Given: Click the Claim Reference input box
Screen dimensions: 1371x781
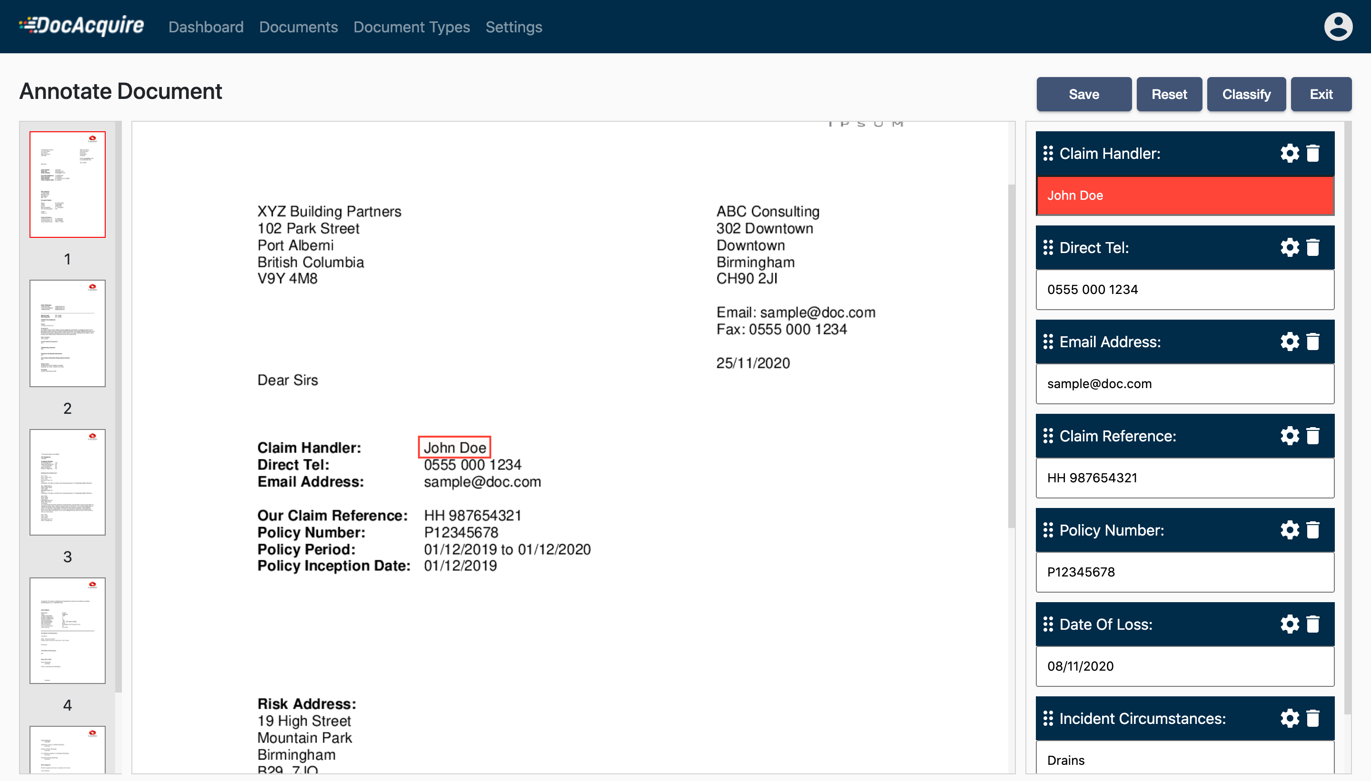Looking at the screenshot, I should pyautogui.click(x=1185, y=478).
